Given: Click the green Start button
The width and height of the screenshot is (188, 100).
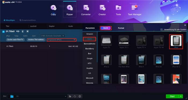Looking at the screenshot, I should pyautogui.click(x=172, y=97).
